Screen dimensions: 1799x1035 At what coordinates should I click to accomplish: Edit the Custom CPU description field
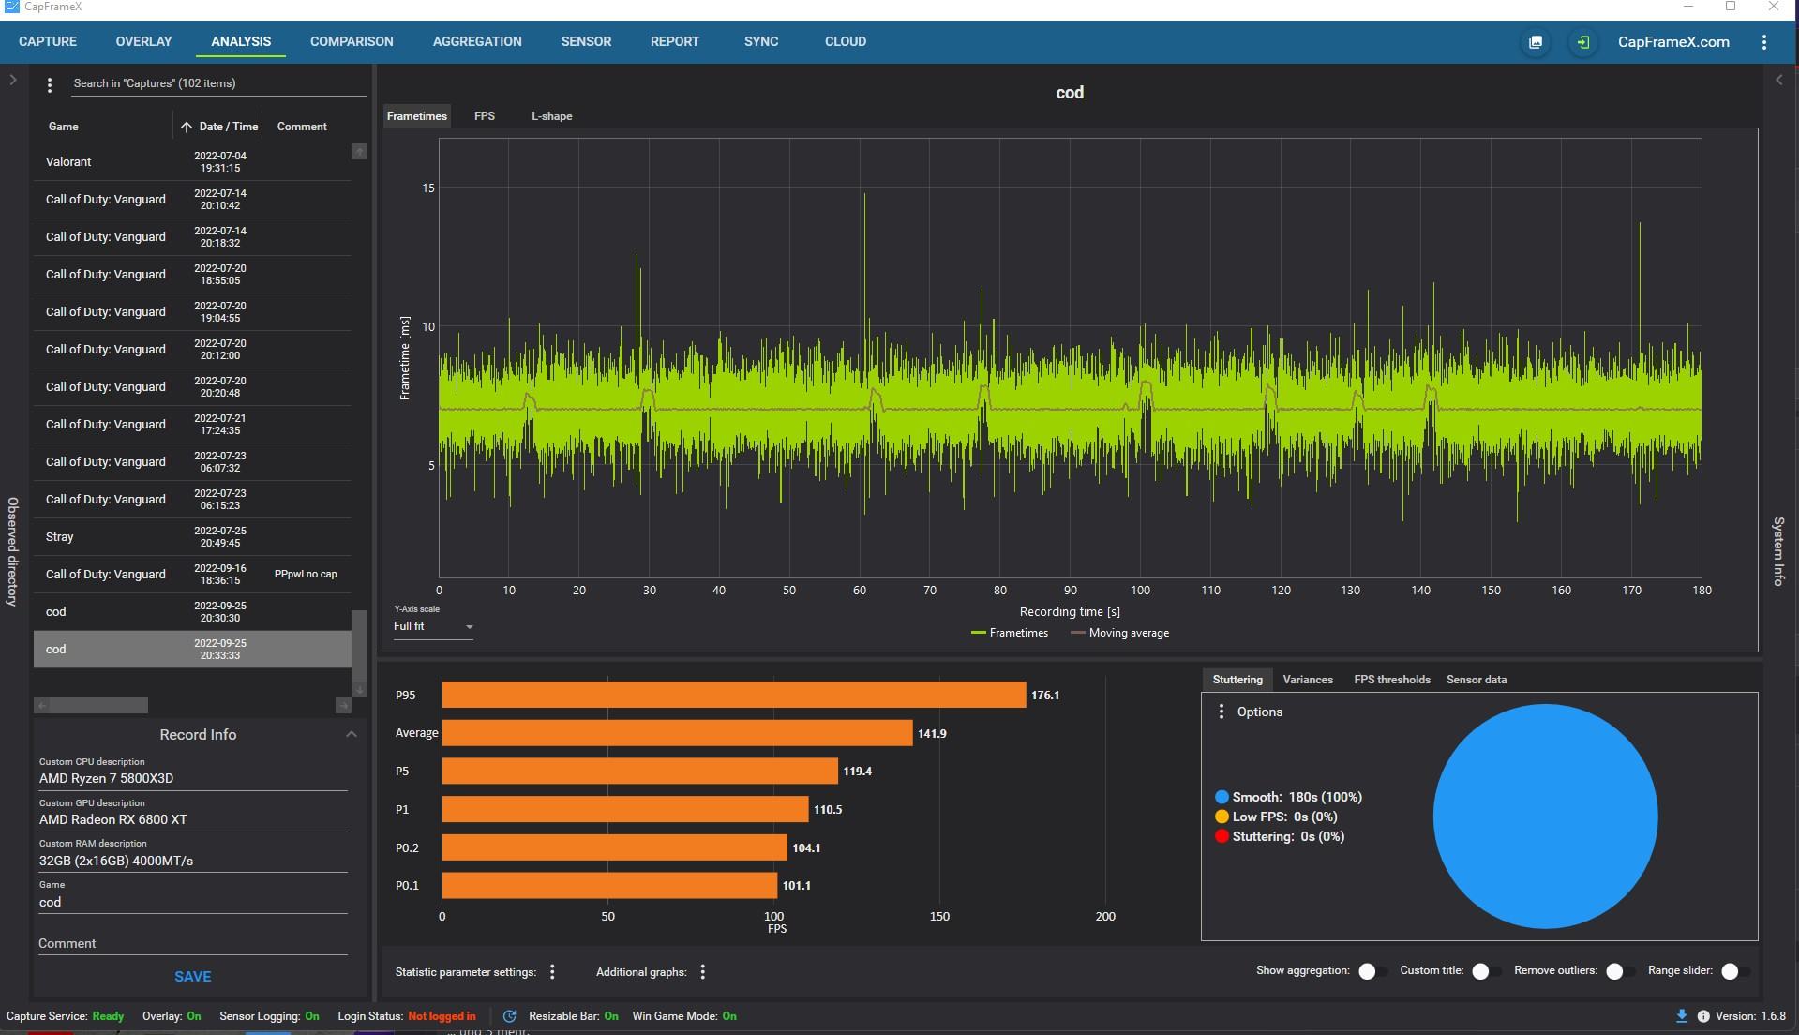pos(193,779)
